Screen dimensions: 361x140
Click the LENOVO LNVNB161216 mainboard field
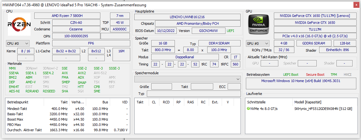point(187,17)
